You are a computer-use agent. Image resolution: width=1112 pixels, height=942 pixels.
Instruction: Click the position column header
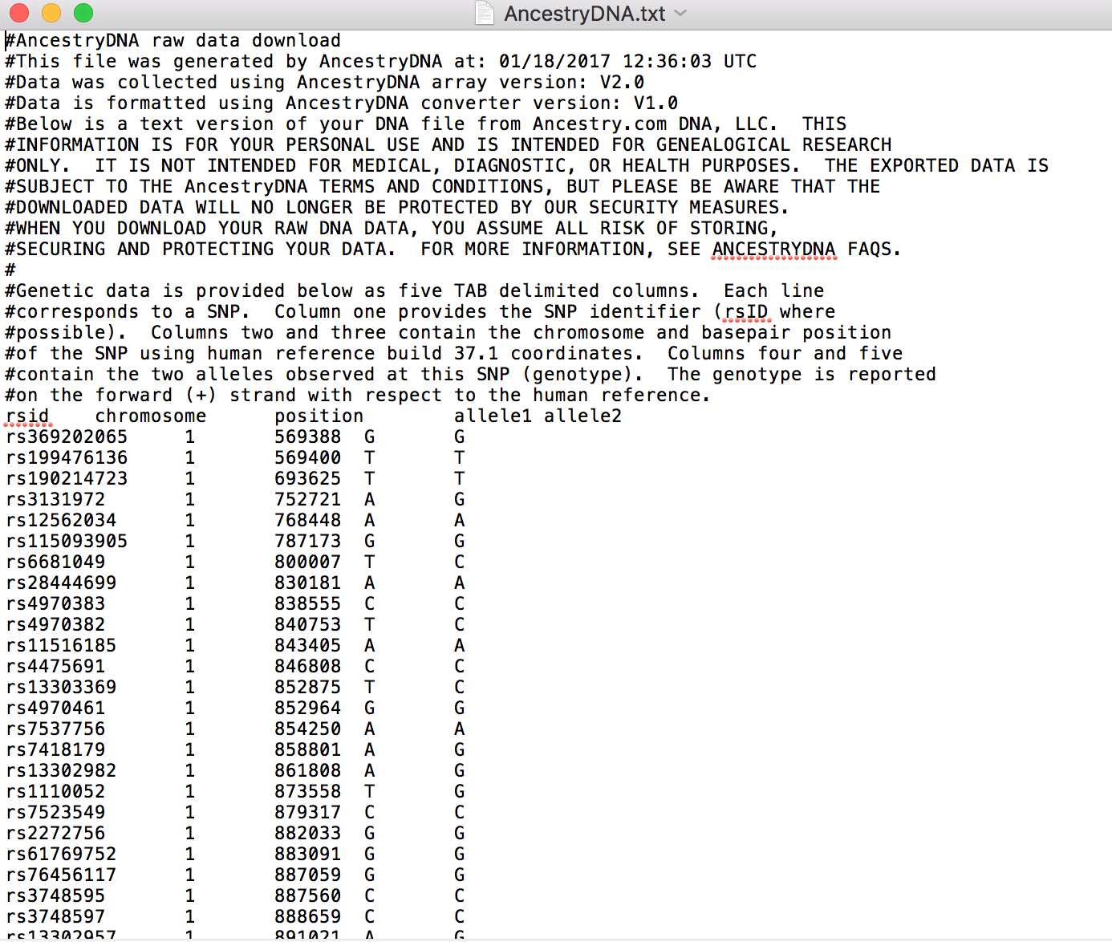[x=319, y=416]
